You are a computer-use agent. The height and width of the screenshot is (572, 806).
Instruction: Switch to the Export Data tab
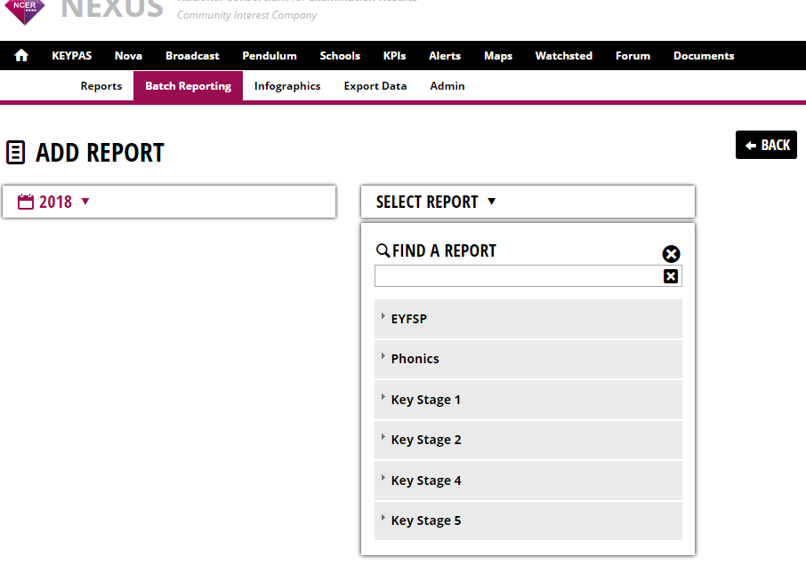[x=375, y=85]
